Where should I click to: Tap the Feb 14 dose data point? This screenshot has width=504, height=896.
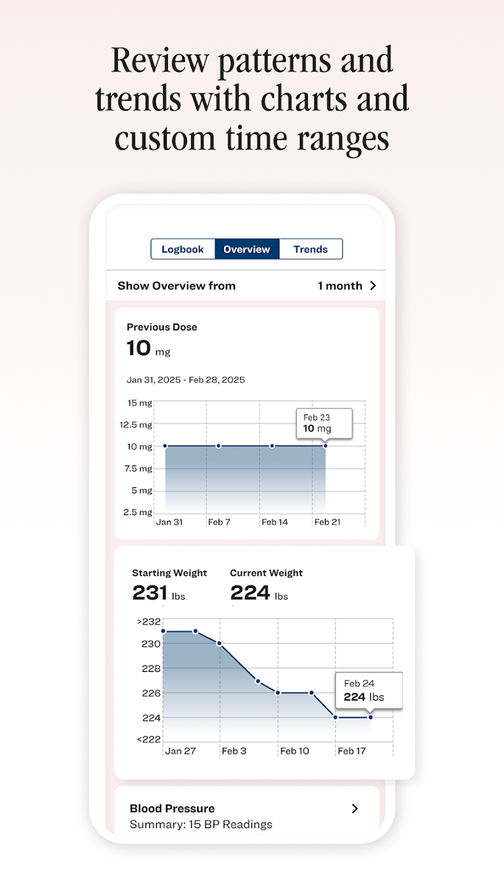coord(272,446)
